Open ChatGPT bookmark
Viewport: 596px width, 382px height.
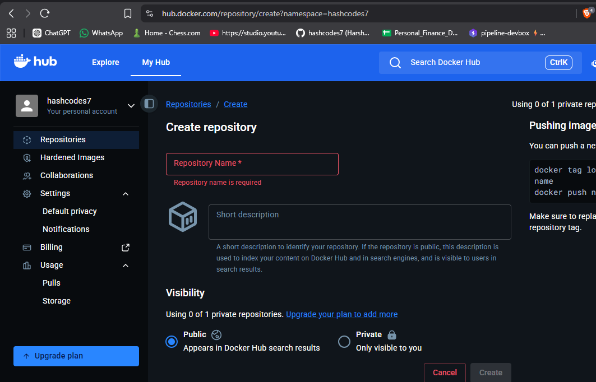[52, 33]
